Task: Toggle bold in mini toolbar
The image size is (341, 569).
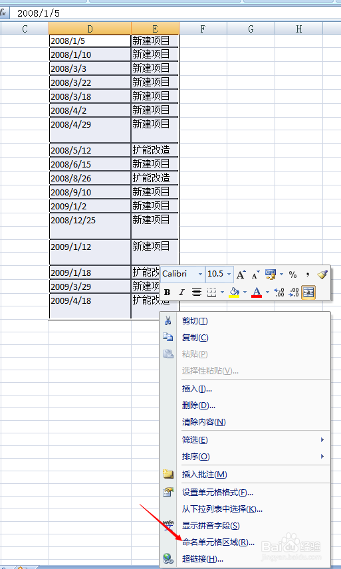Action: click(x=168, y=292)
